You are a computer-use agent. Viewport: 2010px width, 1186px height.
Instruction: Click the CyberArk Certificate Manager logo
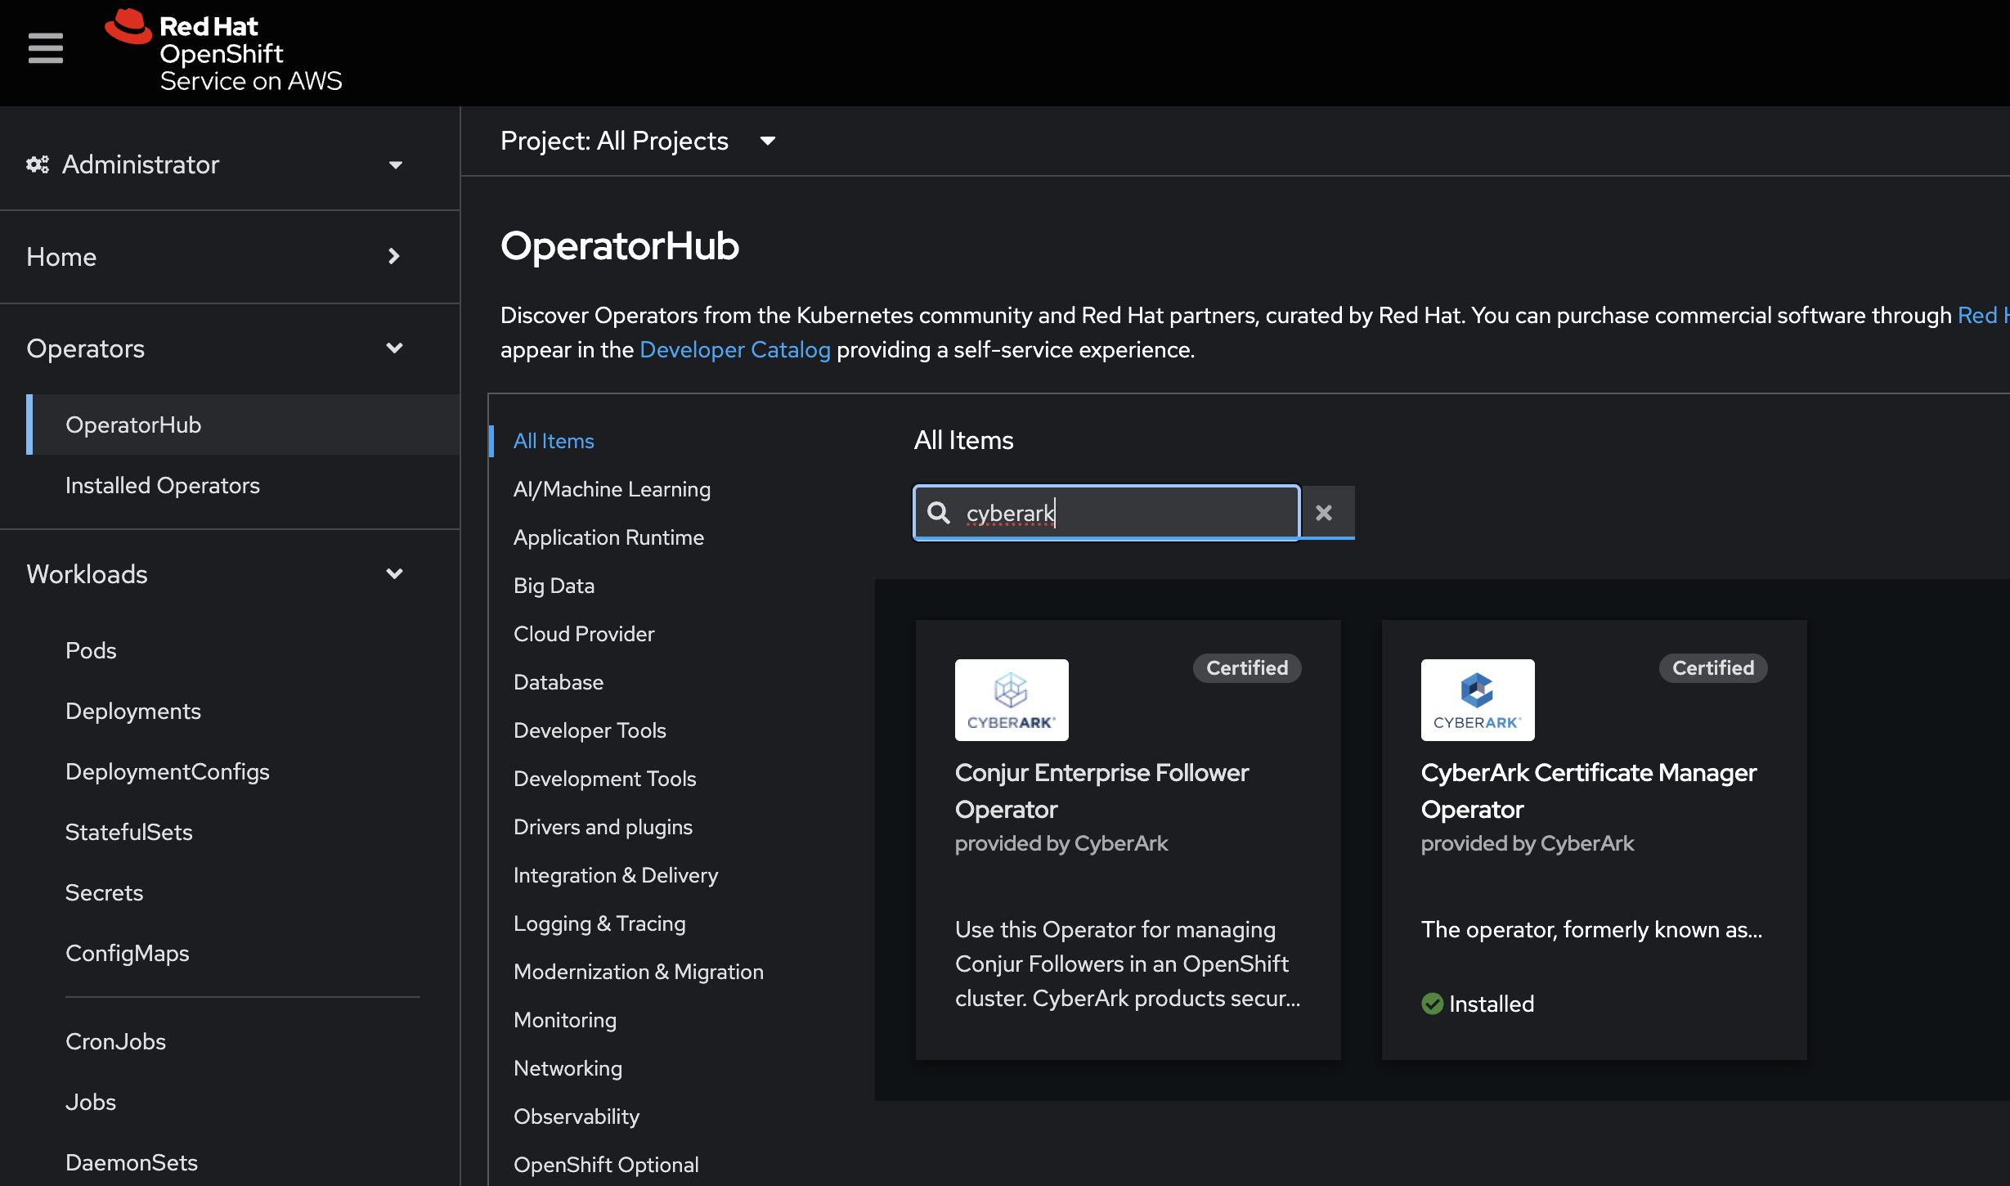tap(1478, 700)
